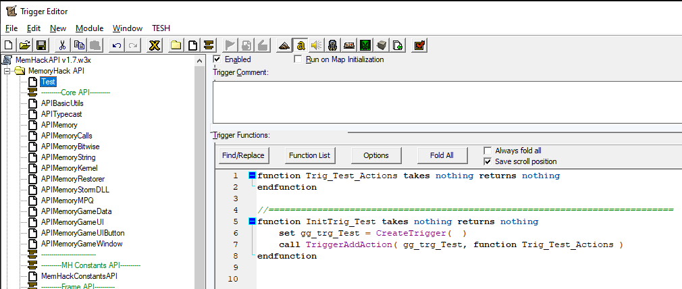This screenshot has width=682, height=289.
Task: Select the APIMemoryGameUIButton trigger
Action: pos(82,233)
